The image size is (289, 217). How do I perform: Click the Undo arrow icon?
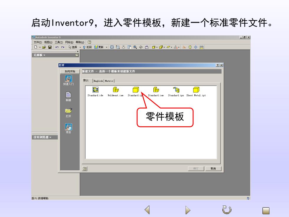[57, 47]
